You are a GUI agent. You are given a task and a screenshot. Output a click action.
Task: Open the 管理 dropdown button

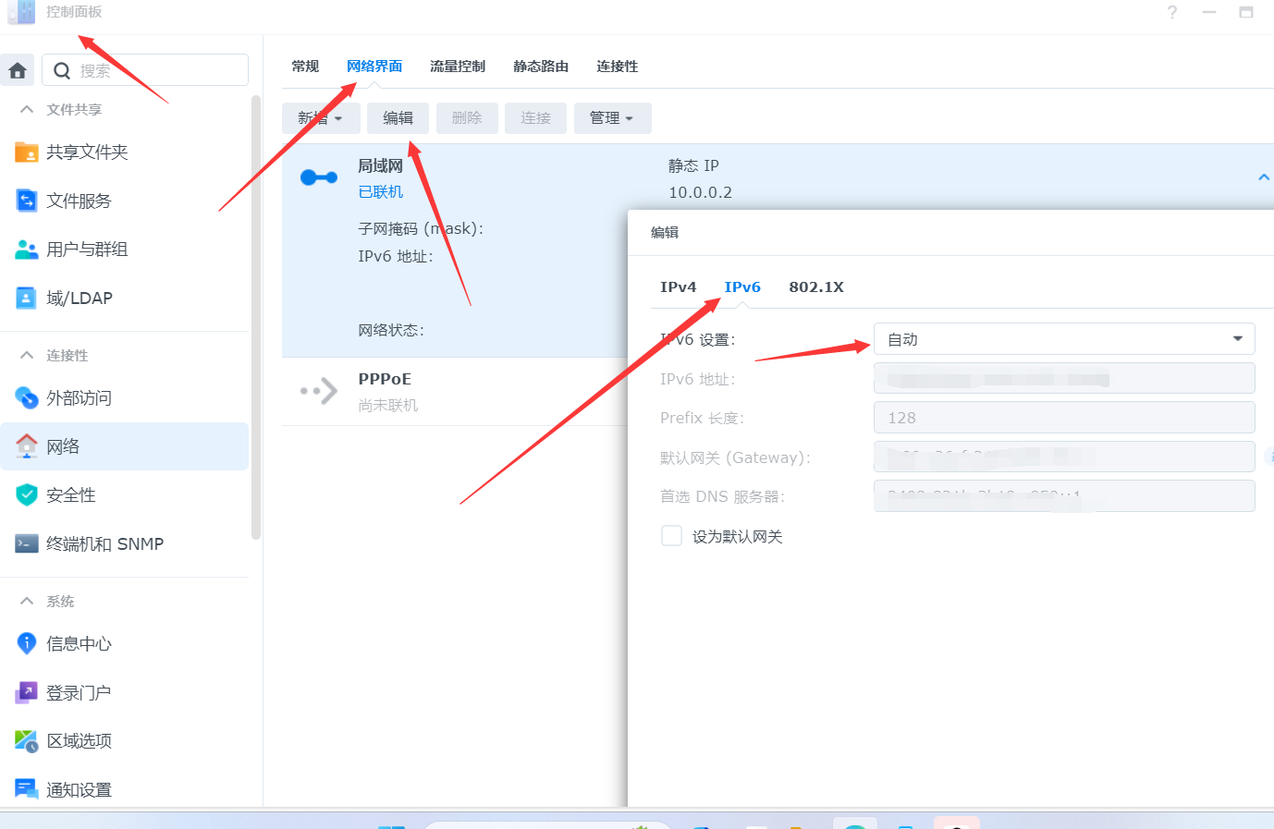[x=613, y=118]
